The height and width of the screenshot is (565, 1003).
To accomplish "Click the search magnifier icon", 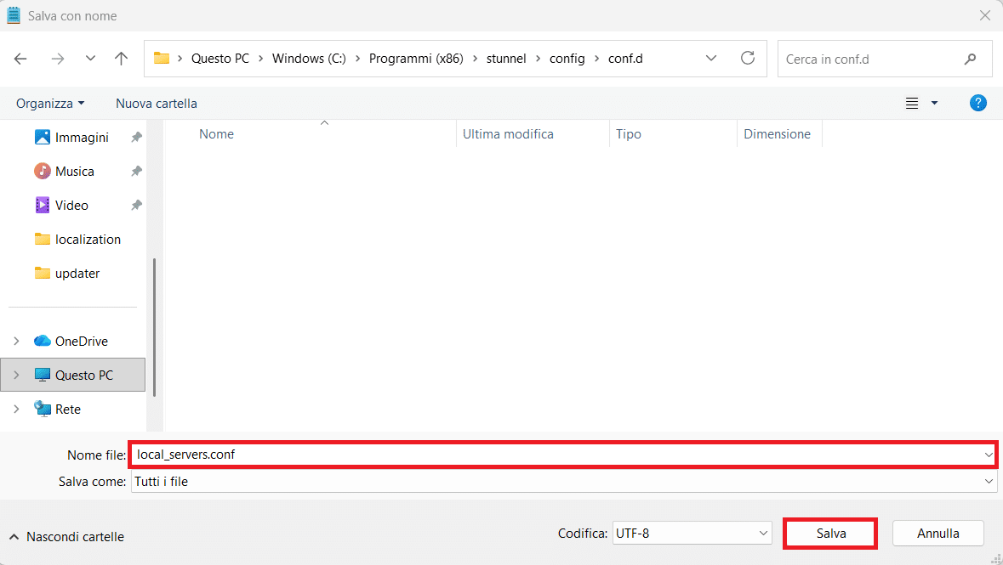I will coord(970,59).
